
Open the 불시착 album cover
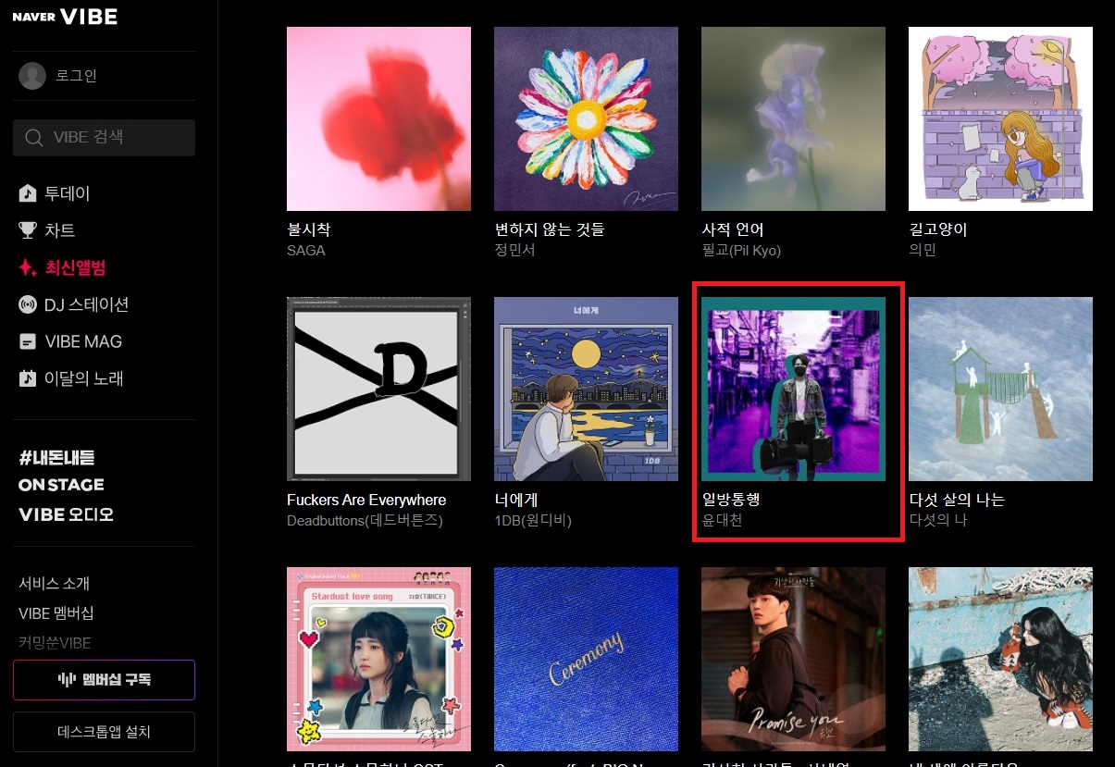378,118
